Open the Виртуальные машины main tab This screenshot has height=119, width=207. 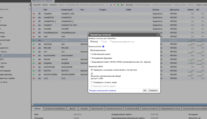point(43,1)
